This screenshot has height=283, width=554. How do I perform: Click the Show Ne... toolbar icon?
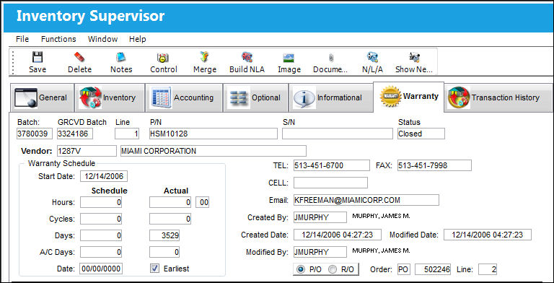point(414,57)
